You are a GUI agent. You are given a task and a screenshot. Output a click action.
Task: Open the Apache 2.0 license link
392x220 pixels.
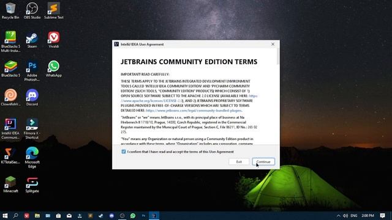pos(189,98)
